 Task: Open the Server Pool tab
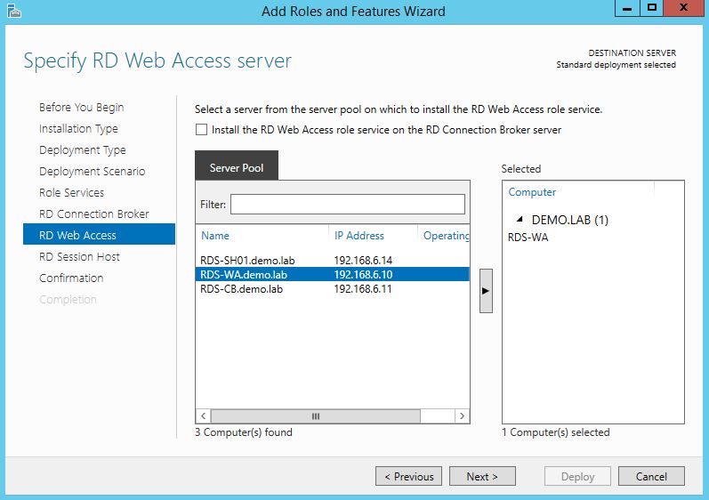click(x=237, y=167)
